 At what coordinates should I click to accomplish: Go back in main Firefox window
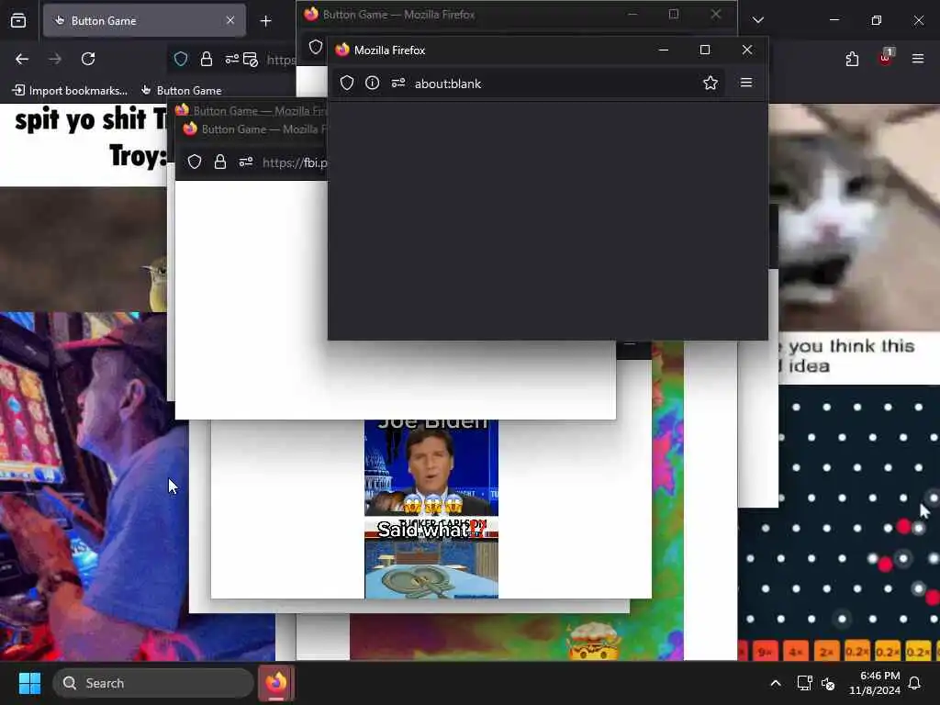point(22,59)
